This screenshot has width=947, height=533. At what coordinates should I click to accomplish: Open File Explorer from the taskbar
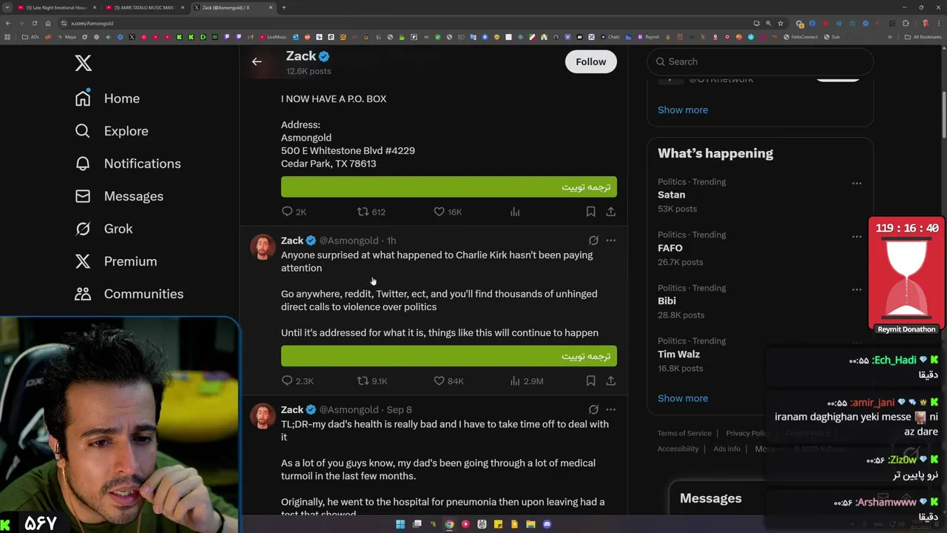click(x=530, y=524)
